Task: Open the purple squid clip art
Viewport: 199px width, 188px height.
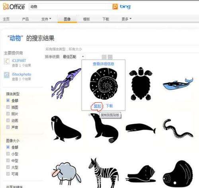Action: [x=66, y=83]
